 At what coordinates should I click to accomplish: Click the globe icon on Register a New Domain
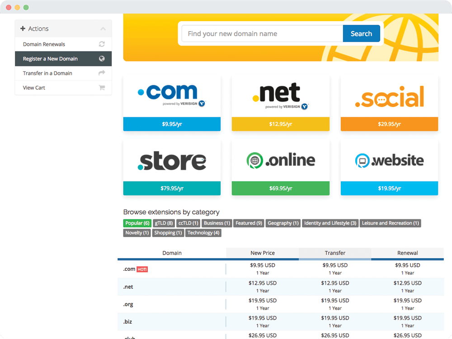click(102, 59)
